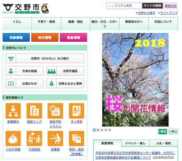Open the 分野から探す link
This screenshot has height=161, width=182.
point(146,13)
